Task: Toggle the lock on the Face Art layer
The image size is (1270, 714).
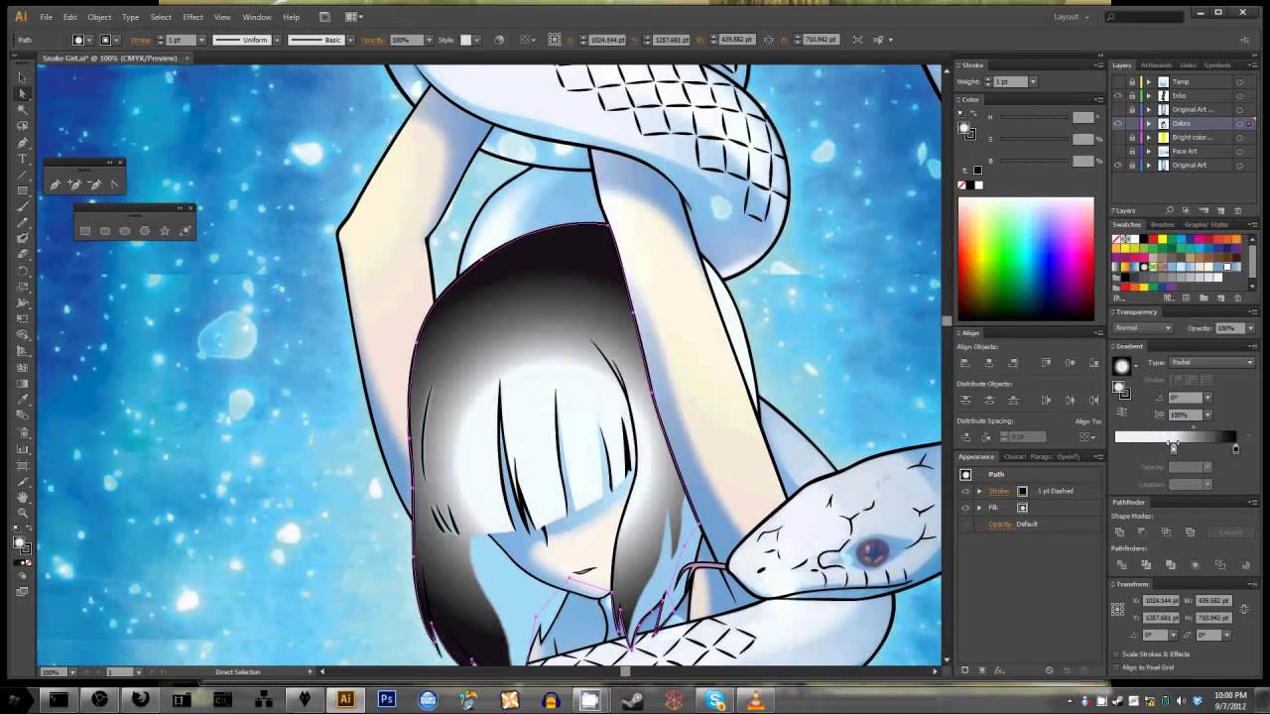Action: tap(1132, 152)
